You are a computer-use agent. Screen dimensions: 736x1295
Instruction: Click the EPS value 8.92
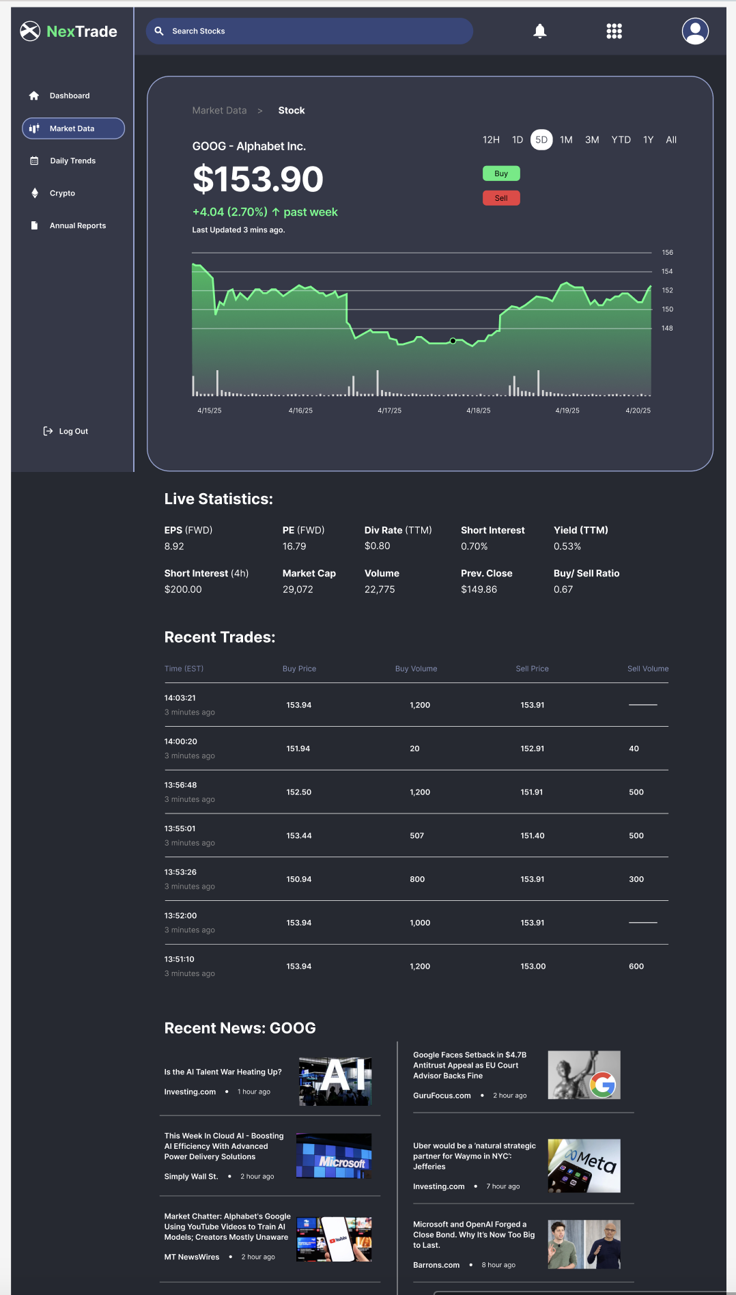(174, 546)
